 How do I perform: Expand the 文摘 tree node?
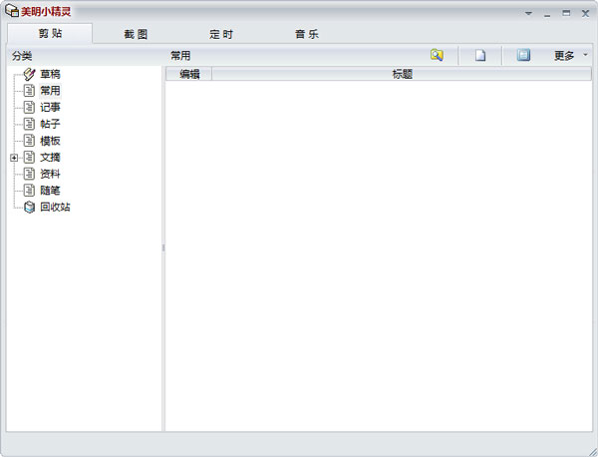pyautogui.click(x=14, y=158)
